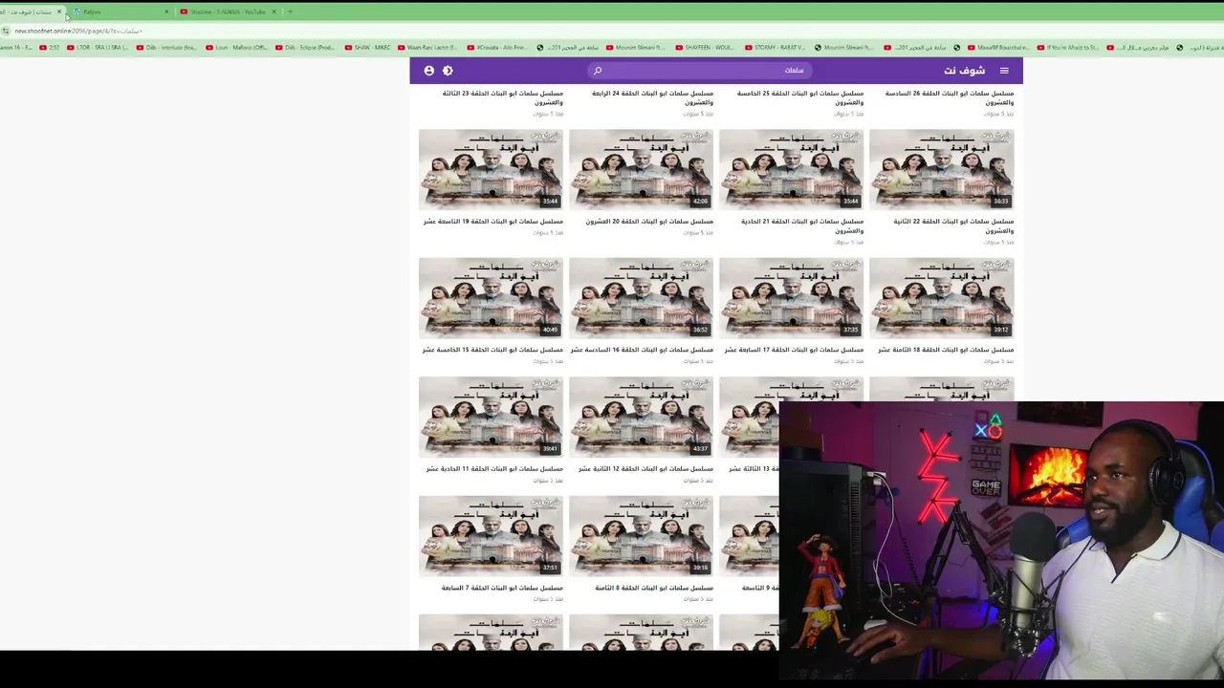
Task: Open episode 8 thumbnail with 39:18 duration
Action: pos(641,535)
